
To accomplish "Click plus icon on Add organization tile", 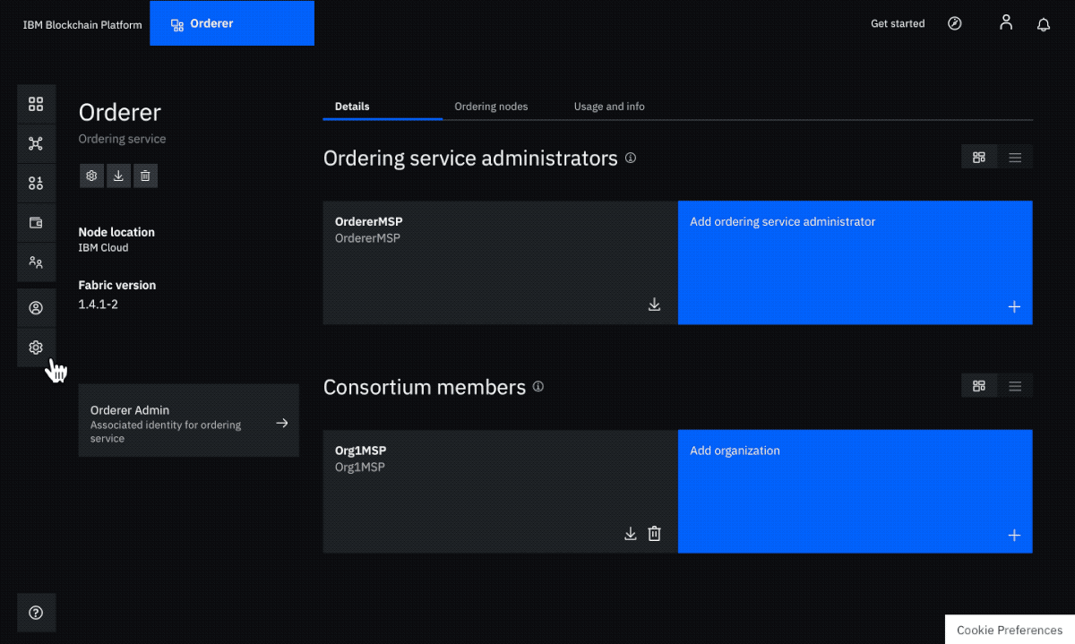I will click(x=1014, y=536).
